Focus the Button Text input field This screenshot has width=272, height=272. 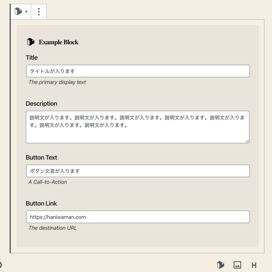click(x=138, y=171)
